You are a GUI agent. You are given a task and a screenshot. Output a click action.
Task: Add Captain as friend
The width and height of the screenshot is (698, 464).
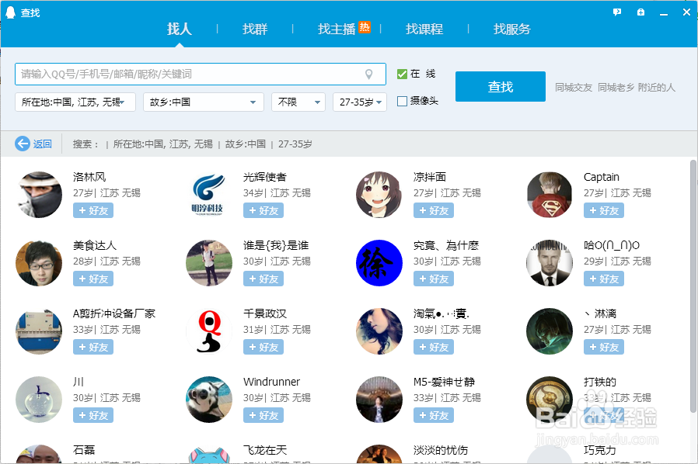pyautogui.click(x=604, y=211)
